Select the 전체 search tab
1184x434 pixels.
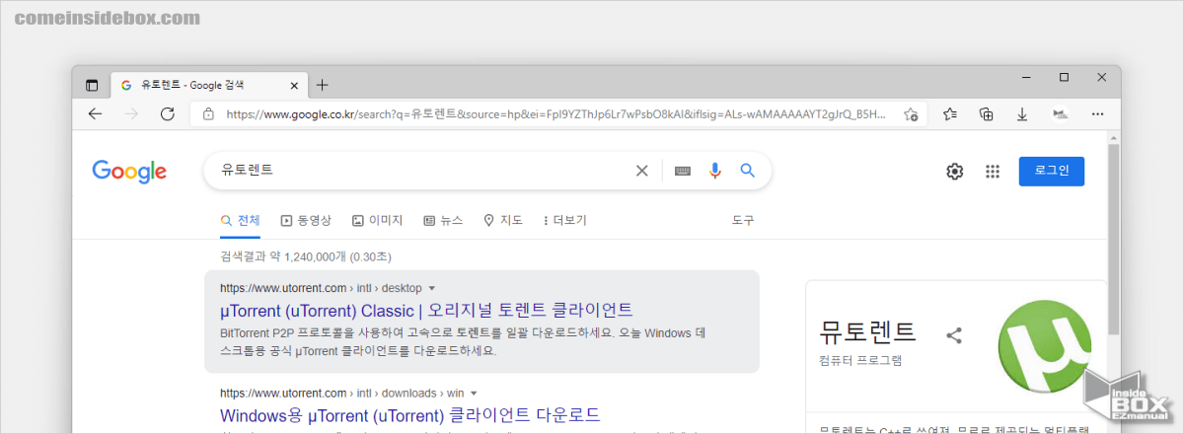coord(240,220)
